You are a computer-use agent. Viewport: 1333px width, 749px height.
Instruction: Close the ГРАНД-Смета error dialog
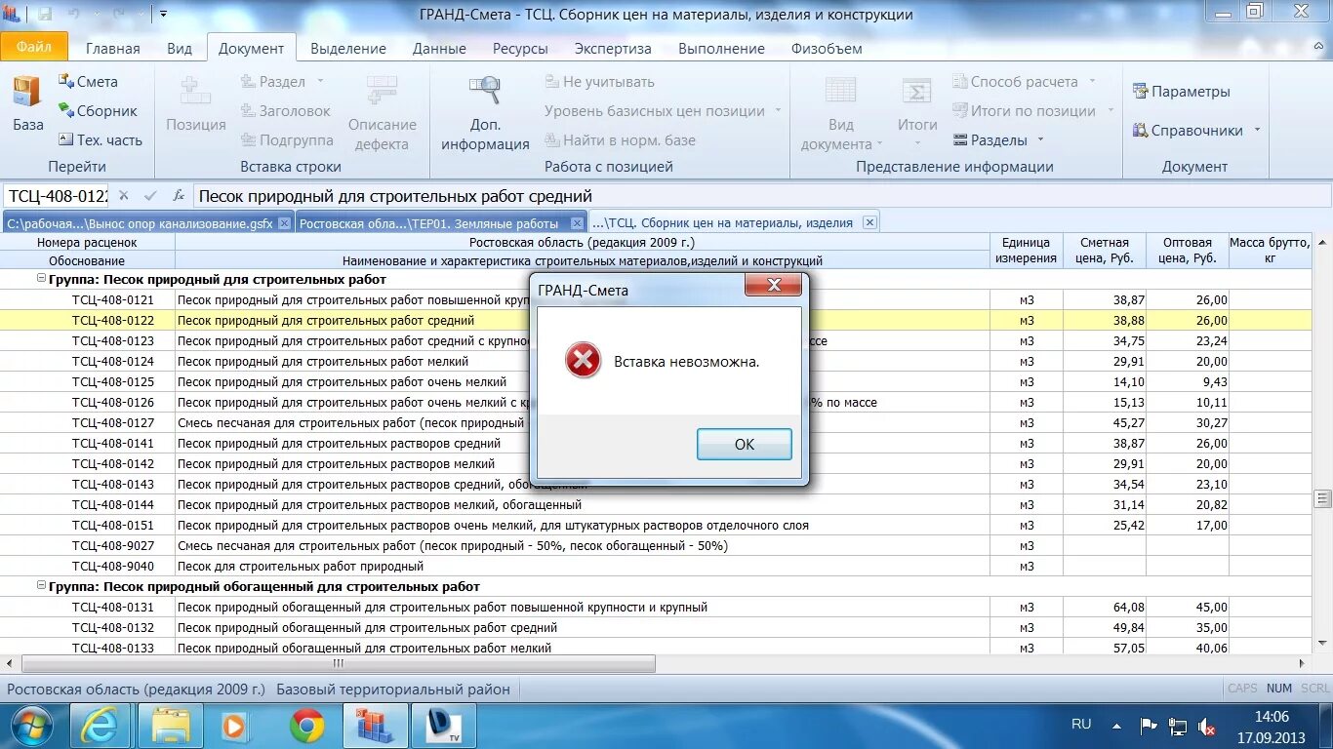(x=773, y=285)
